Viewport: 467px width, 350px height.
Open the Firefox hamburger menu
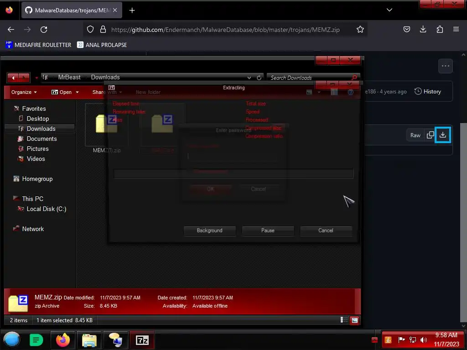point(456,29)
